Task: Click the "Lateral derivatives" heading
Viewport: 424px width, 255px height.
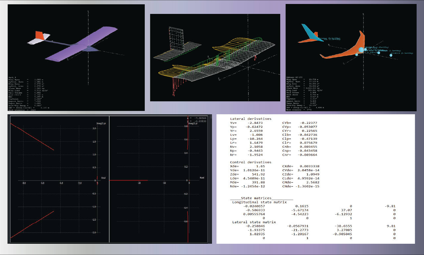Action: (250, 119)
